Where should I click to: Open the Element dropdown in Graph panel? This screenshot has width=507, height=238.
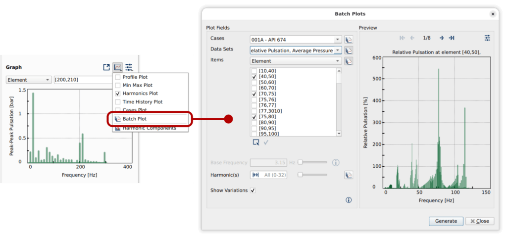tap(28, 80)
